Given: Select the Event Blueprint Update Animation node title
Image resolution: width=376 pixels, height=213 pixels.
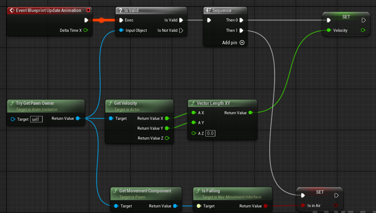Looking at the screenshot, I should tap(48, 10).
